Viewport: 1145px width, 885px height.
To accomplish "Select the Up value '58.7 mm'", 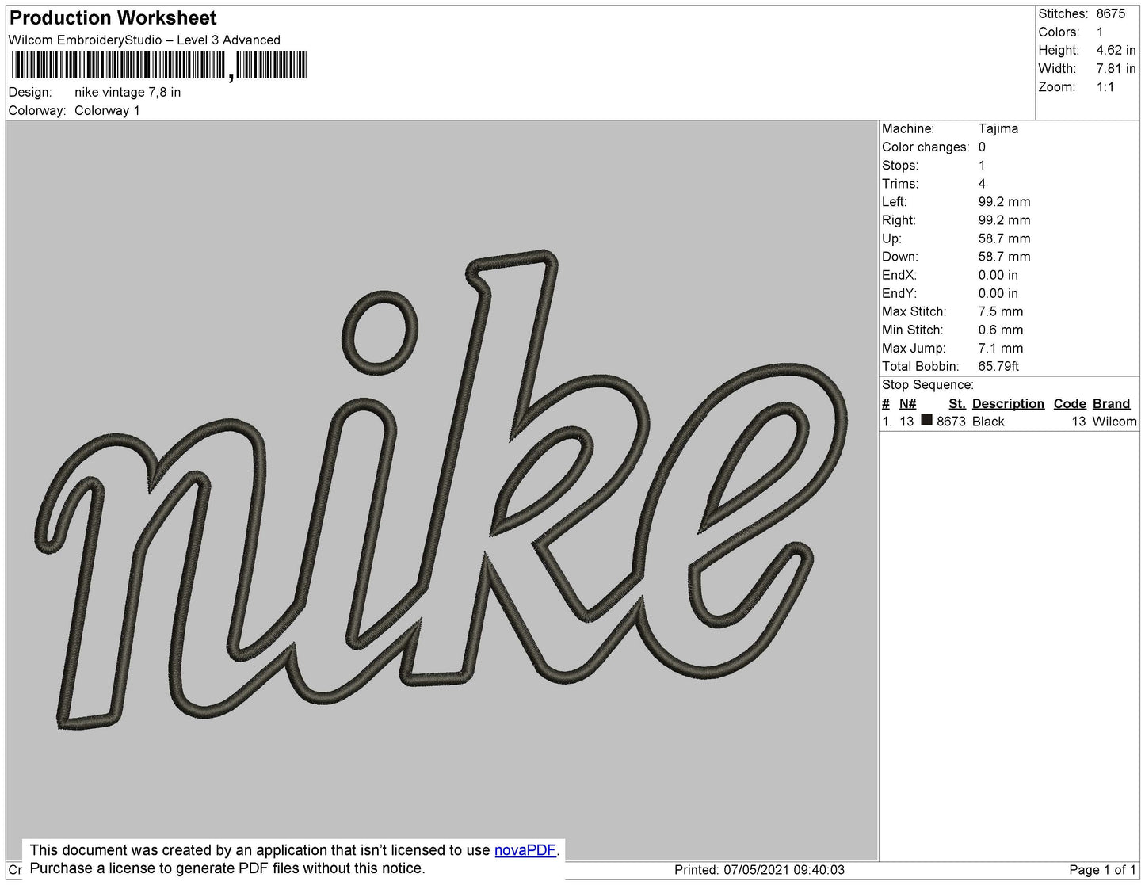I will [1005, 238].
